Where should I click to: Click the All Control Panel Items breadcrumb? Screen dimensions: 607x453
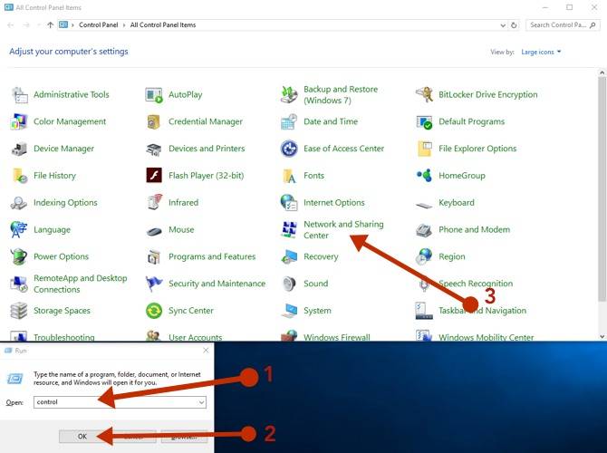[x=163, y=24]
